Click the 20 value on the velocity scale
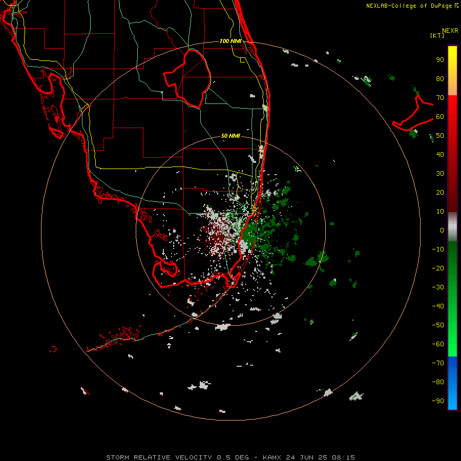This screenshot has height=461, width=461. [x=440, y=192]
